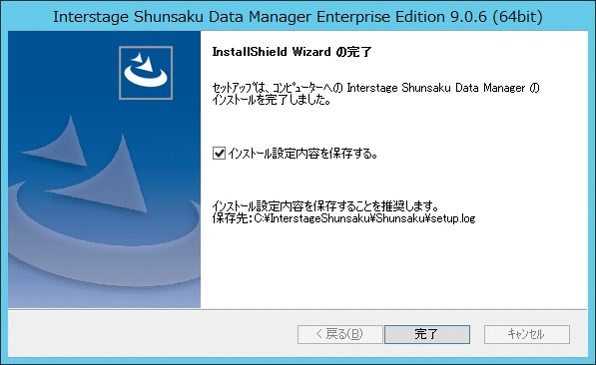Click the Interstage Shunsaku Data Manager title bar
Screen dimensions: 596x365
point(298,17)
